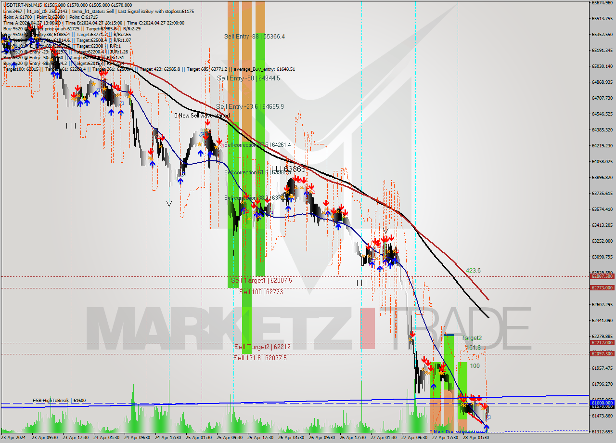The image size is (616, 443).
Task: Select the 'Sell Target1 | 62887.5' label
Action: [x=261, y=280]
